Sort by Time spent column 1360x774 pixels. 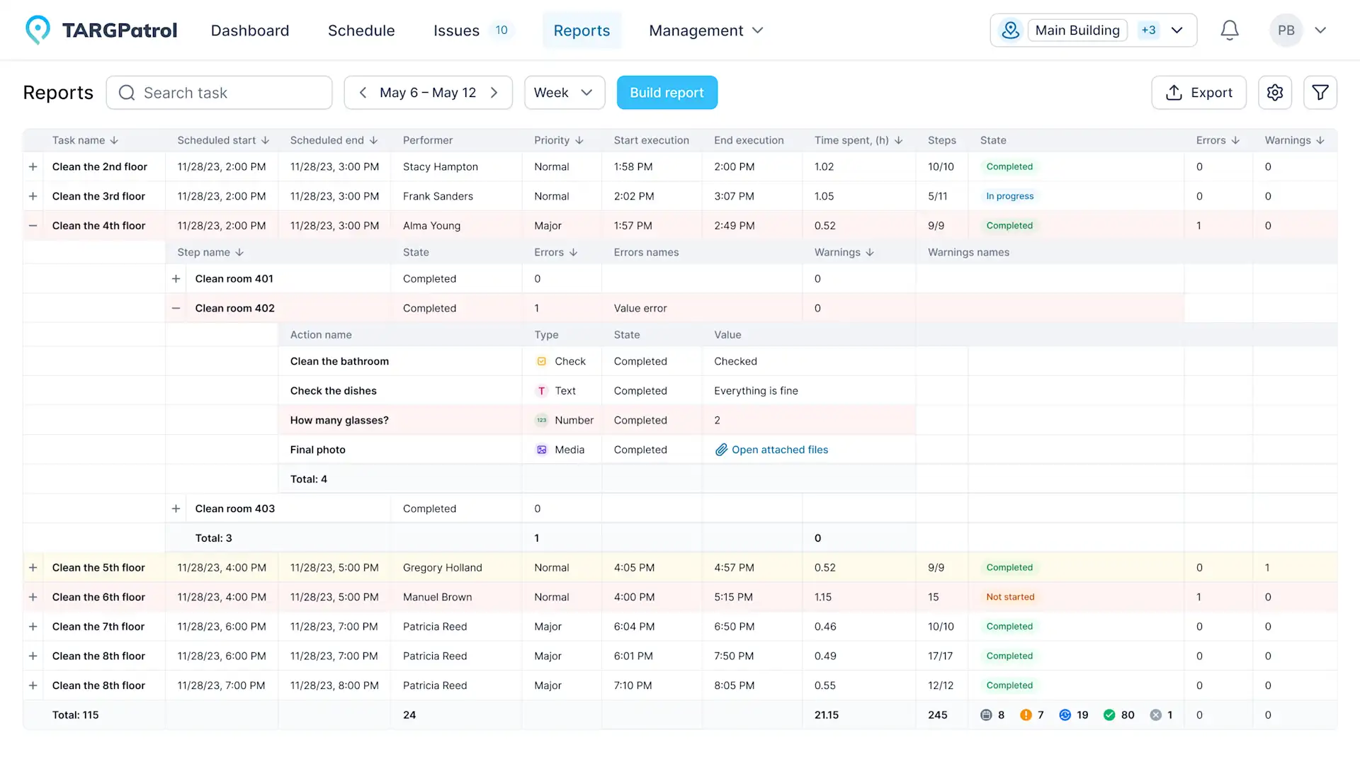(898, 140)
